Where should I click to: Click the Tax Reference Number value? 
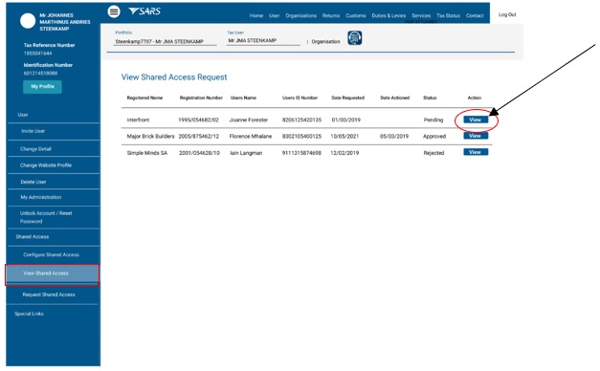38,54
